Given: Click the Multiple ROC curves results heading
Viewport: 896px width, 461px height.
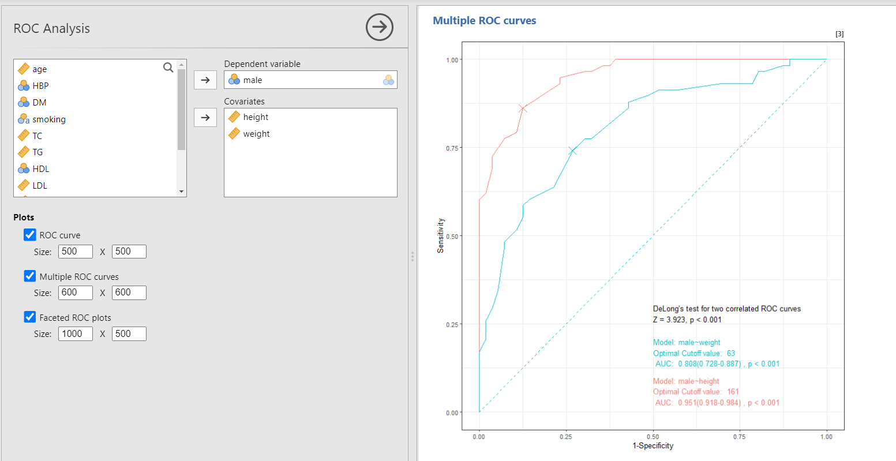Looking at the screenshot, I should [x=484, y=21].
